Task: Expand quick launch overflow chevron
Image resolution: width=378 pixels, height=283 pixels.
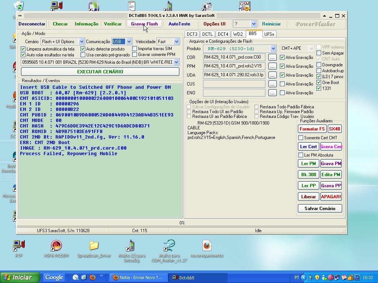Action: tap(101, 276)
